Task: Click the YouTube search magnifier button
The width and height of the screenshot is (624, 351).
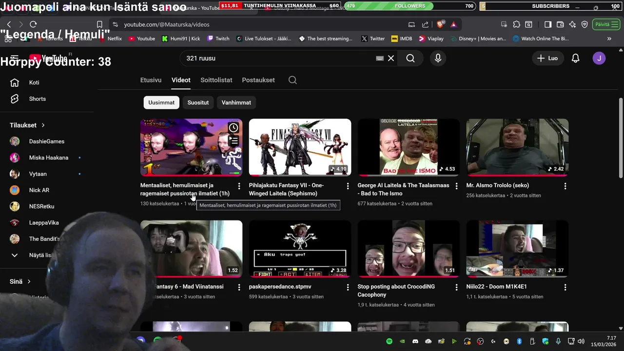Action: pos(410,58)
